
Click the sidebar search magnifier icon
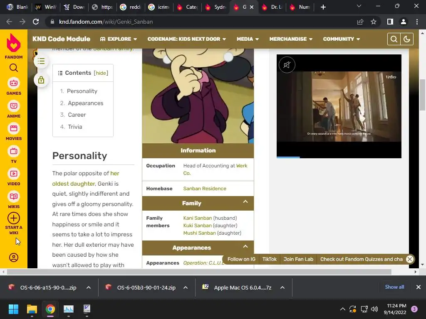point(14,68)
